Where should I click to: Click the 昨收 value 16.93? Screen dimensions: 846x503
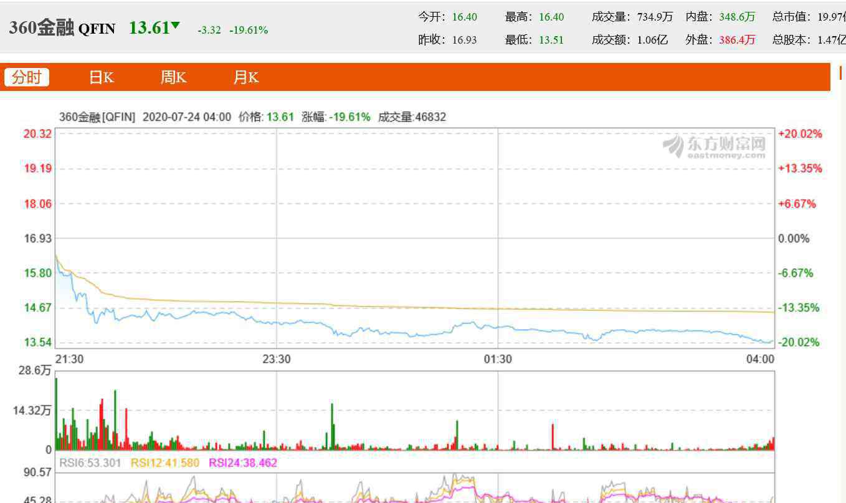(x=465, y=40)
